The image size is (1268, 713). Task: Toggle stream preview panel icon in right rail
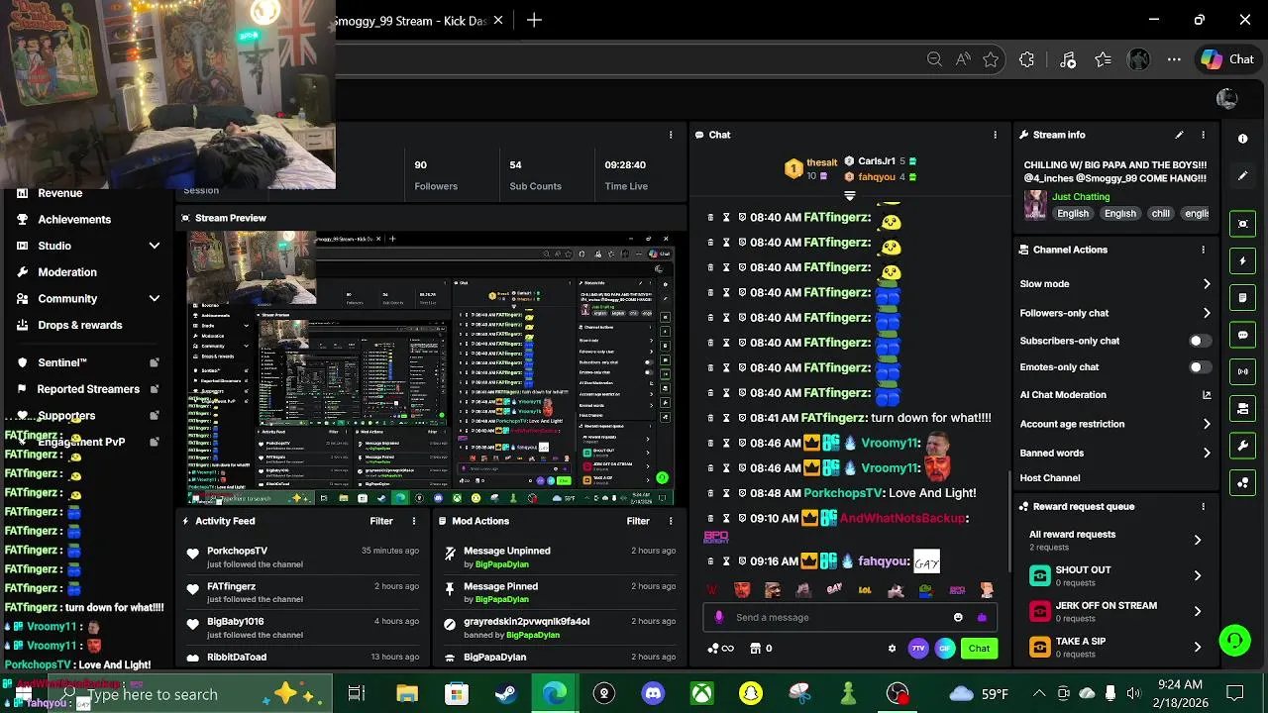[1243, 224]
